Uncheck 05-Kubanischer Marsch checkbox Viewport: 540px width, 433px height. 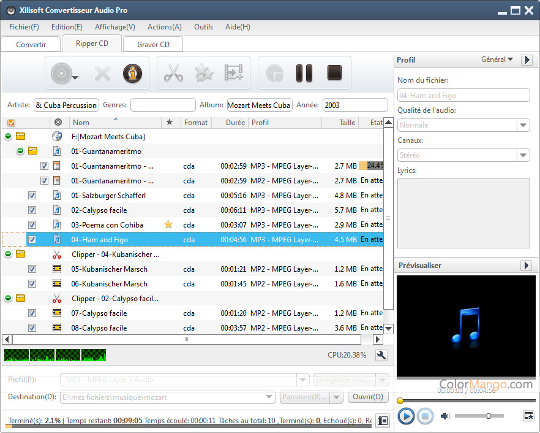point(32,269)
